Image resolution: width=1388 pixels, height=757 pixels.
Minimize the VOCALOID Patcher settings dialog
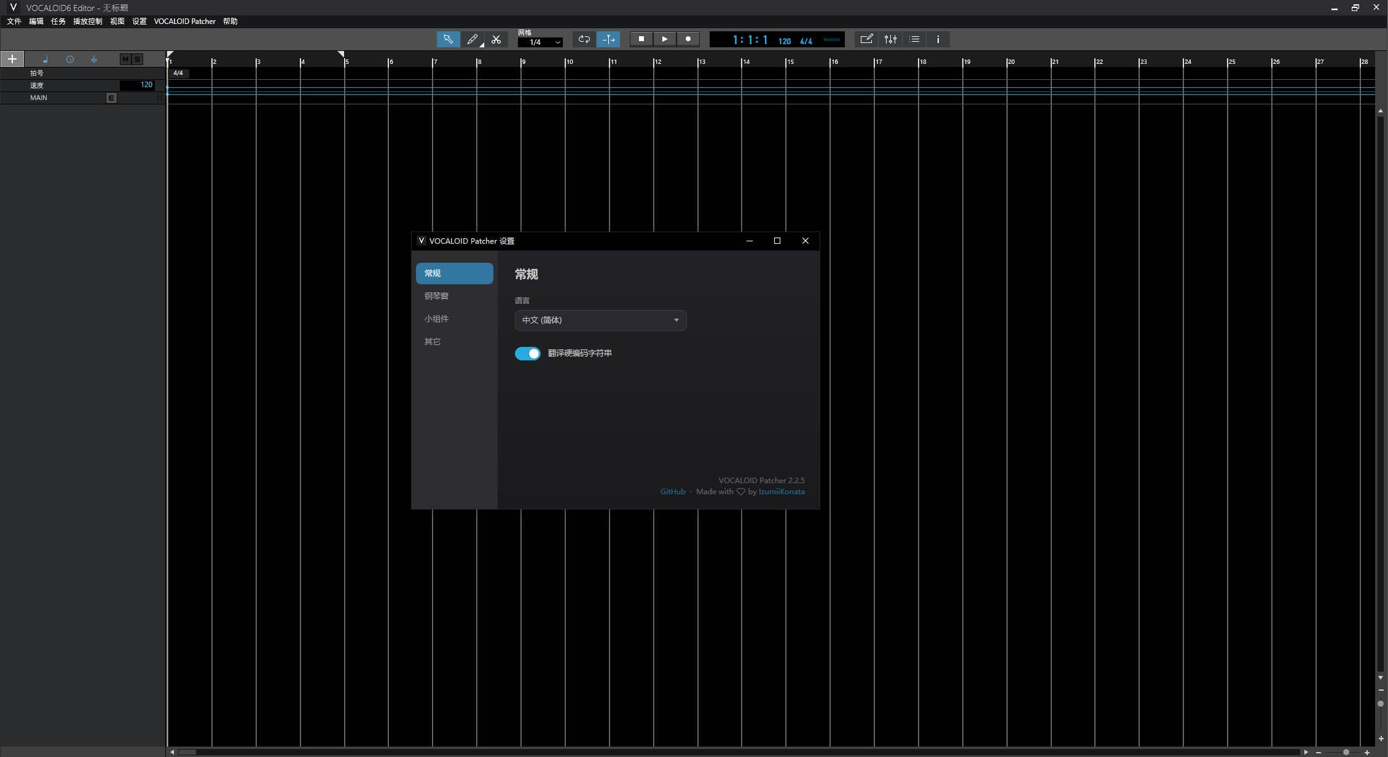[x=749, y=241]
